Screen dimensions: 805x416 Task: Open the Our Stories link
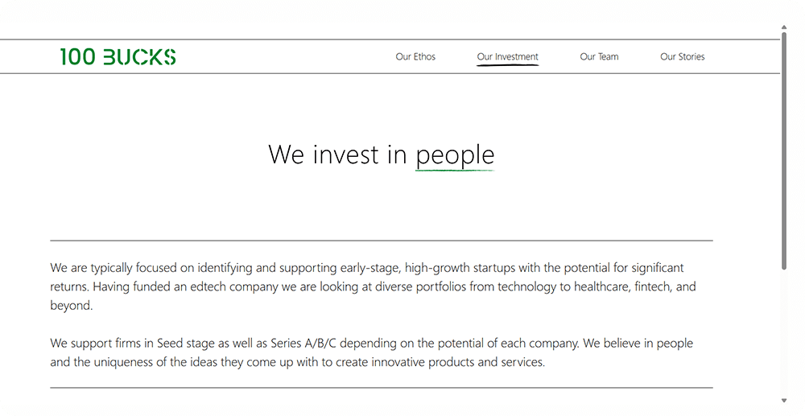click(x=682, y=57)
